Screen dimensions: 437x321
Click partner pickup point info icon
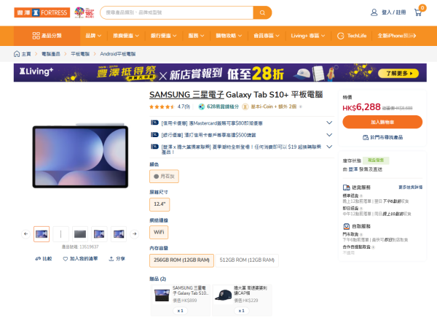point(373,247)
